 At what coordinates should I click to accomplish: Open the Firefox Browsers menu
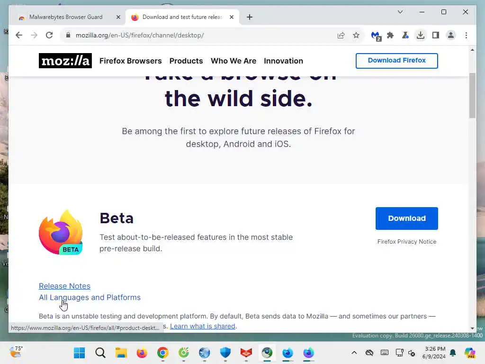pos(131,61)
